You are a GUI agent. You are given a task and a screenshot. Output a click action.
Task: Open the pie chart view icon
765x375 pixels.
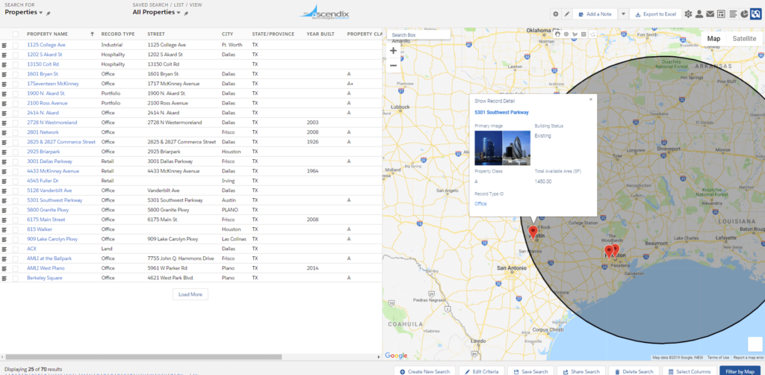tap(745, 14)
